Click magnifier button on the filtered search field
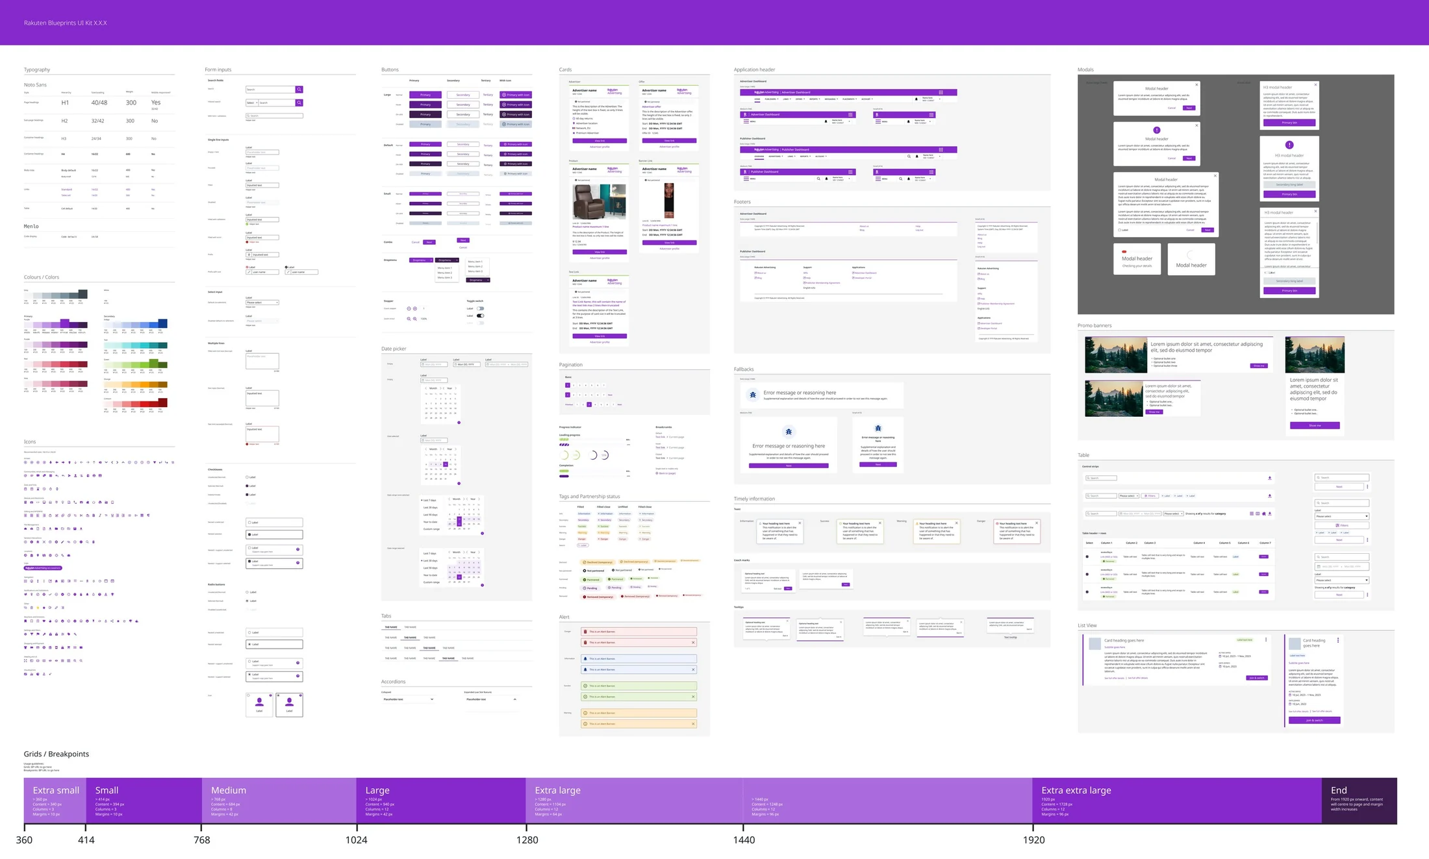1429x859 pixels. tap(299, 103)
